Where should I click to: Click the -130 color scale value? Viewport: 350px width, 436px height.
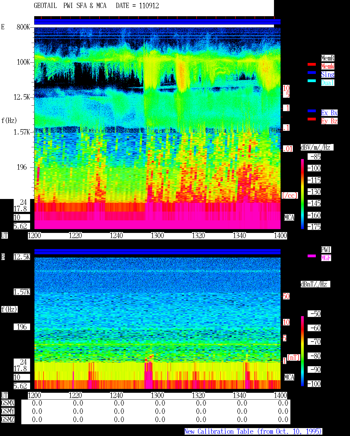coord(314,192)
